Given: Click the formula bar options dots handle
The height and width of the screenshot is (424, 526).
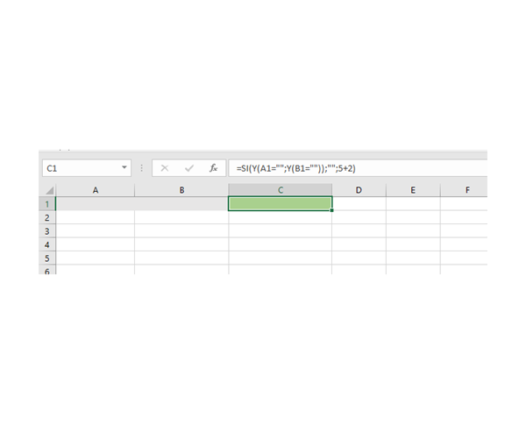Looking at the screenshot, I should tap(142, 167).
